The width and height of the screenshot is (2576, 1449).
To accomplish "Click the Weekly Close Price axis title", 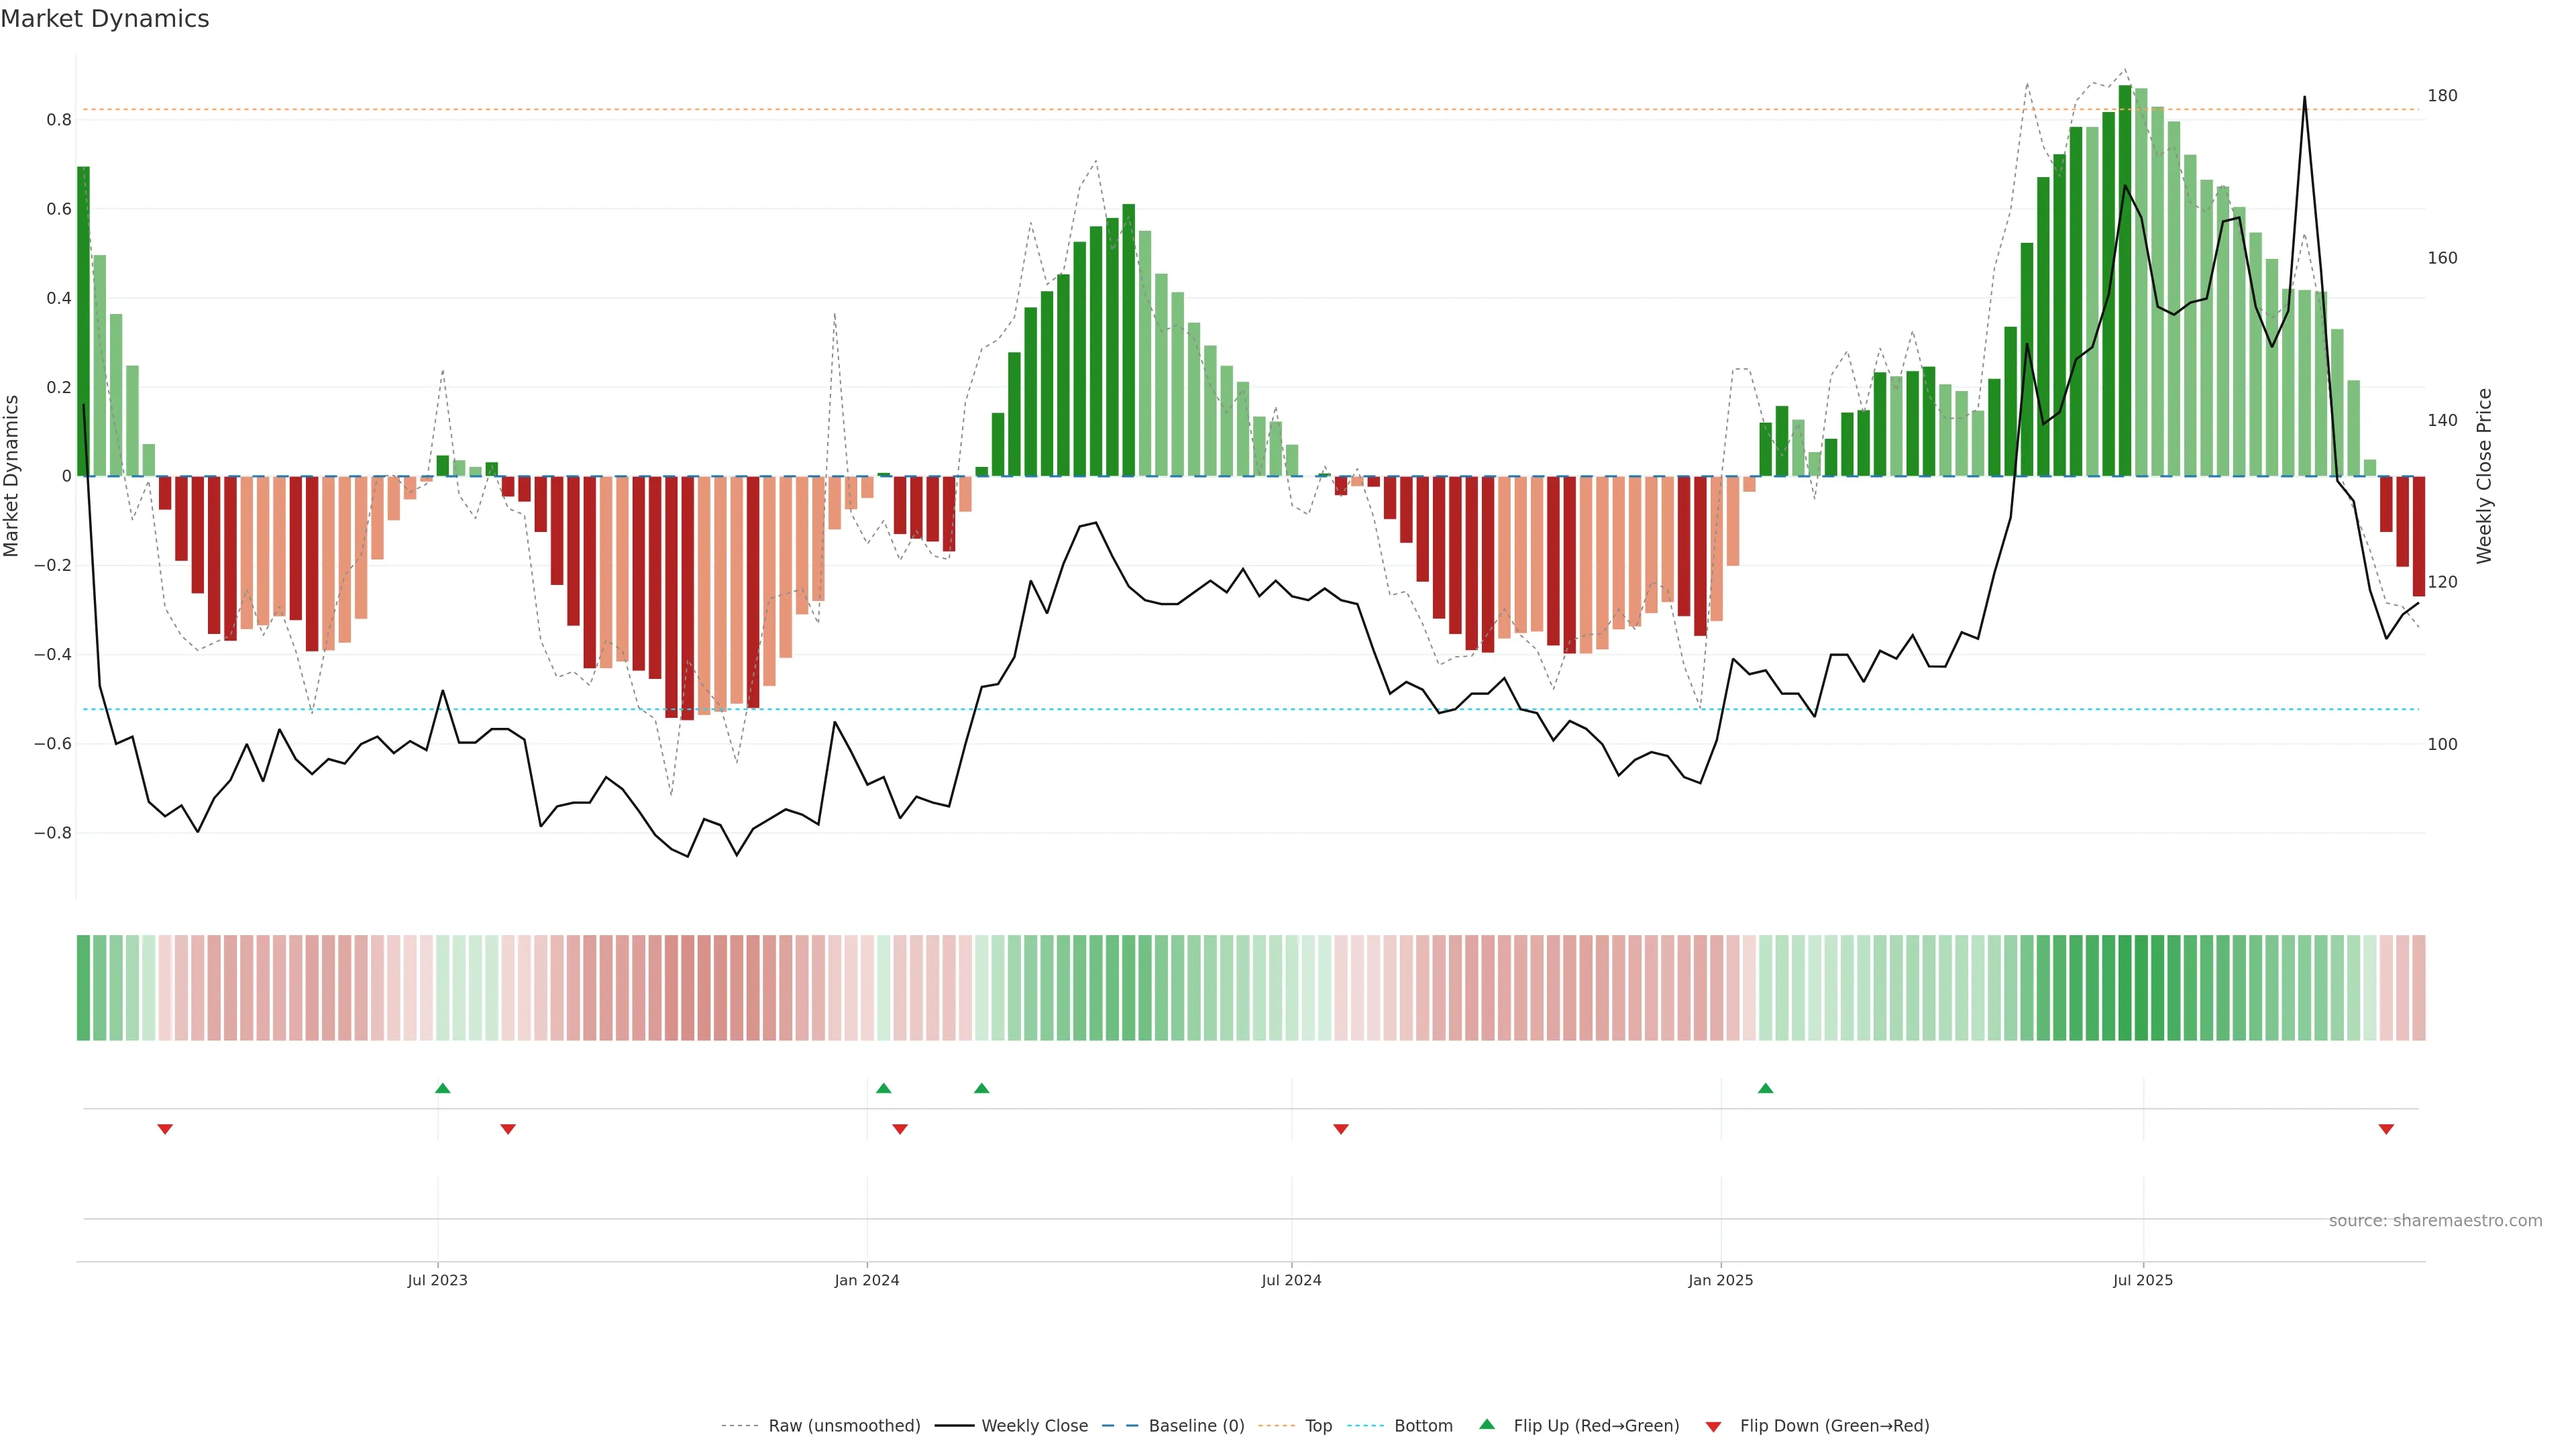I will click(2484, 476).
